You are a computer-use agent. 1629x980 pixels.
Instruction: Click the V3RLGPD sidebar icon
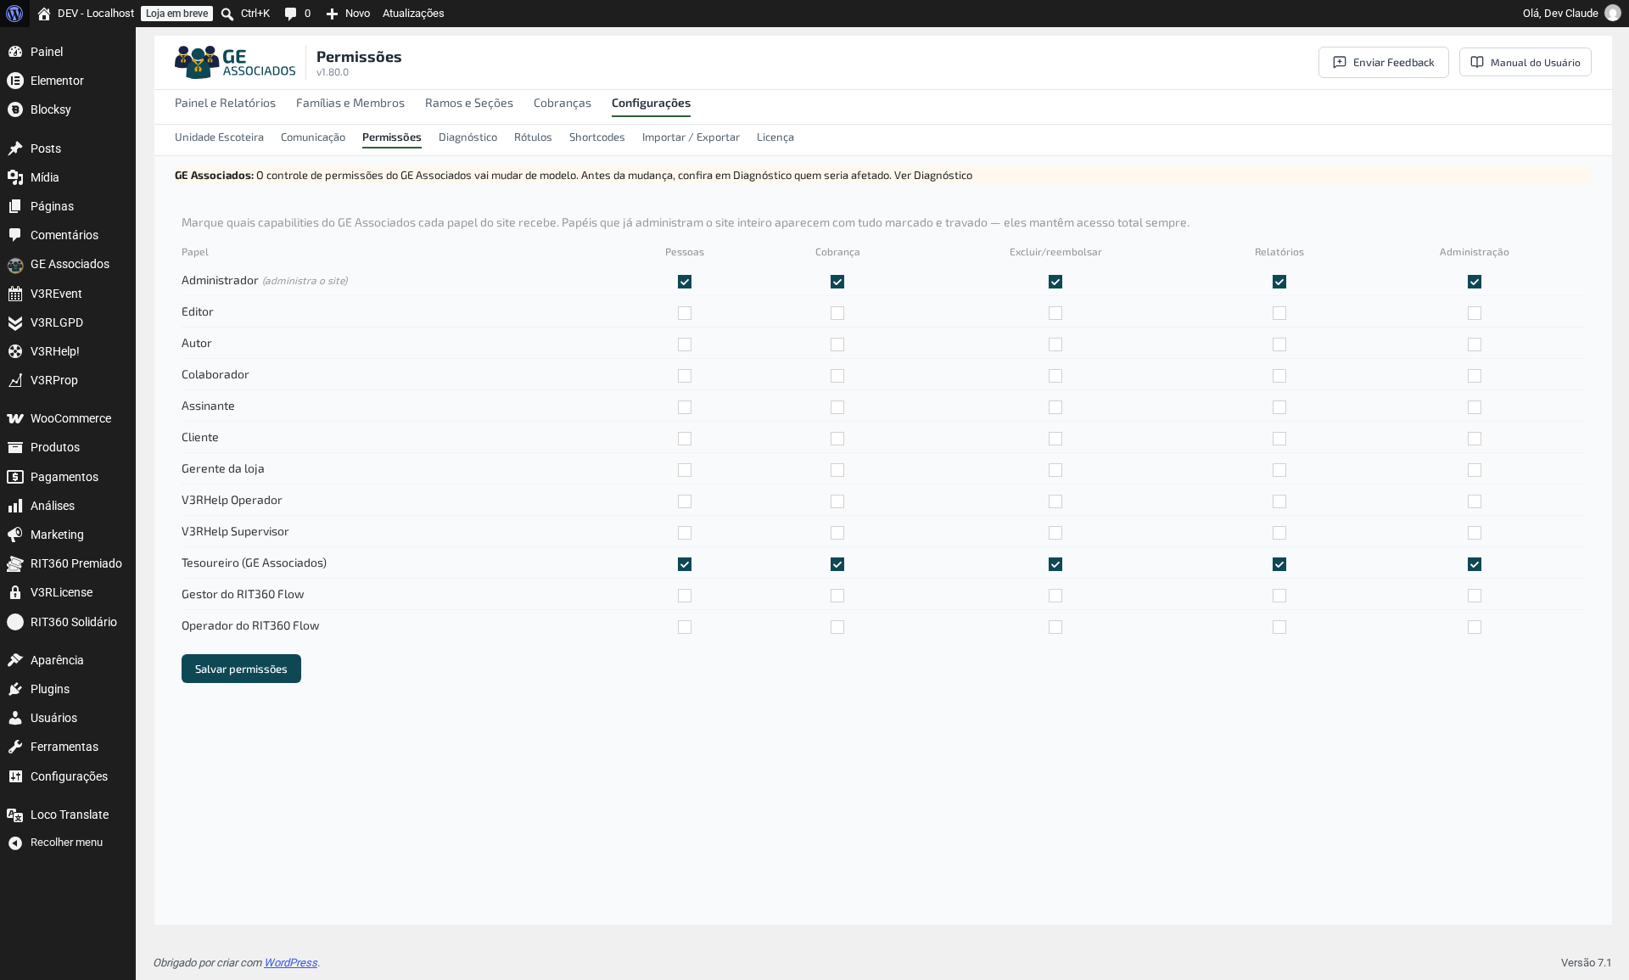pyautogui.click(x=15, y=322)
